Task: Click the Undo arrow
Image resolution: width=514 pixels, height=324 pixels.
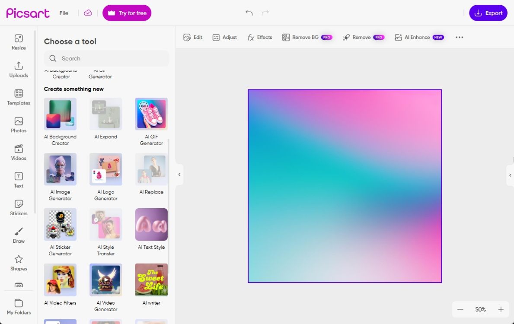Action: [249, 13]
